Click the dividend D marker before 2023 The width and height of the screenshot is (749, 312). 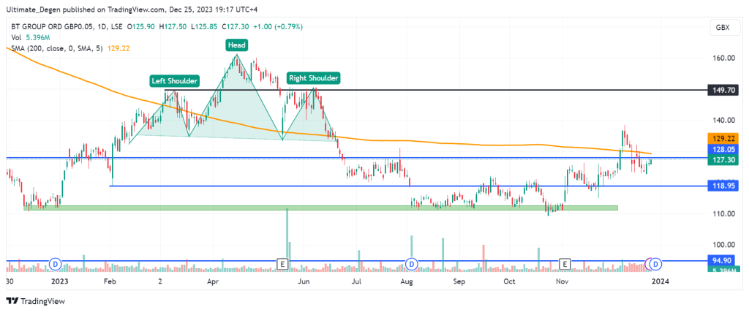pos(56,263)
